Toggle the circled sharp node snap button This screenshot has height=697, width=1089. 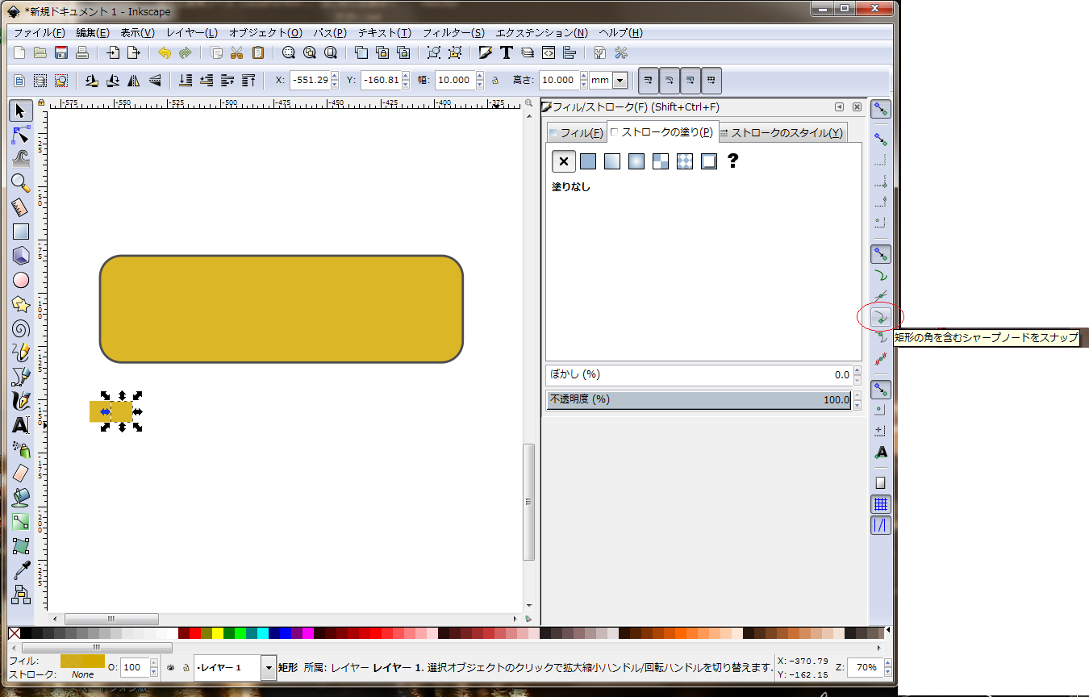click(x=881, y=317)
